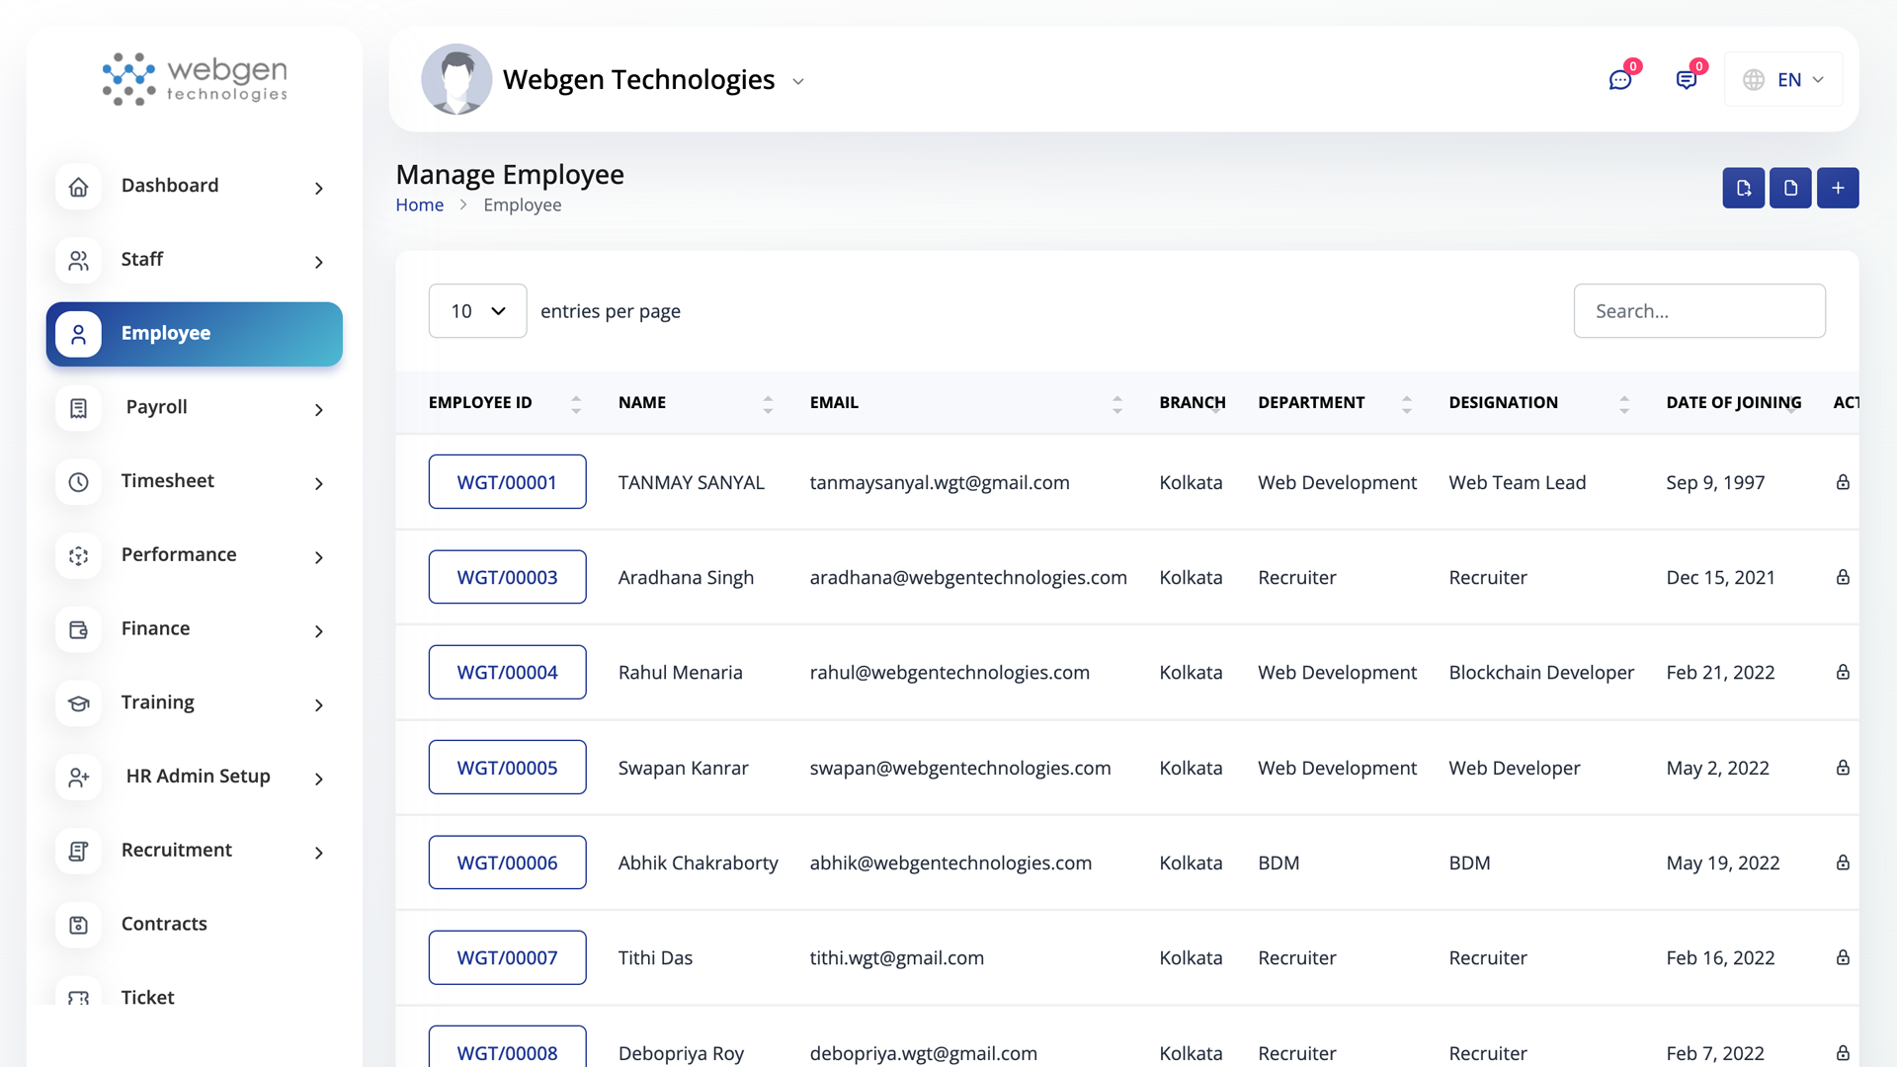Click the employee Search field
The image size is (1897, 1067).
click(x=1699, y=311)
